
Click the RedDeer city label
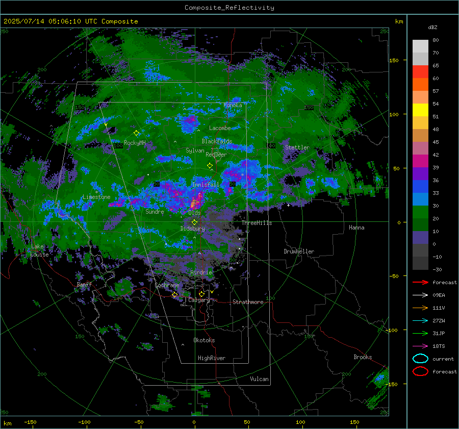[x=216, y=155]
